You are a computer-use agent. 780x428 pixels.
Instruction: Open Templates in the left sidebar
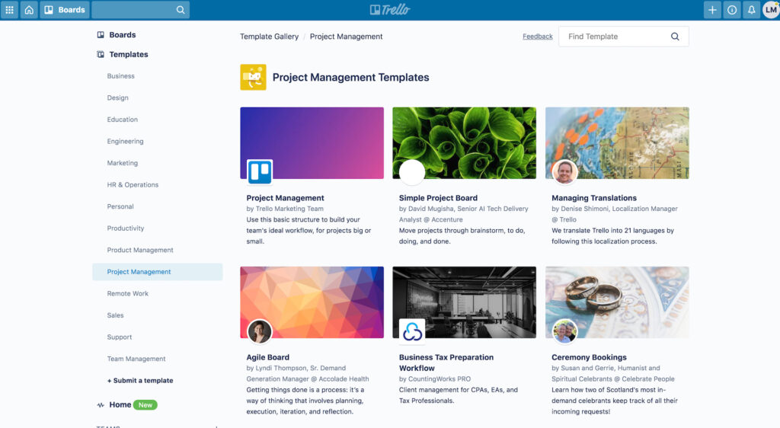129,54
